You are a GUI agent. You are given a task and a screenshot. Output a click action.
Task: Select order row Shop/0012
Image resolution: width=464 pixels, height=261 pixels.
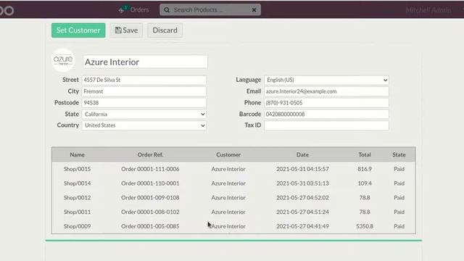(x=233, y=198)
